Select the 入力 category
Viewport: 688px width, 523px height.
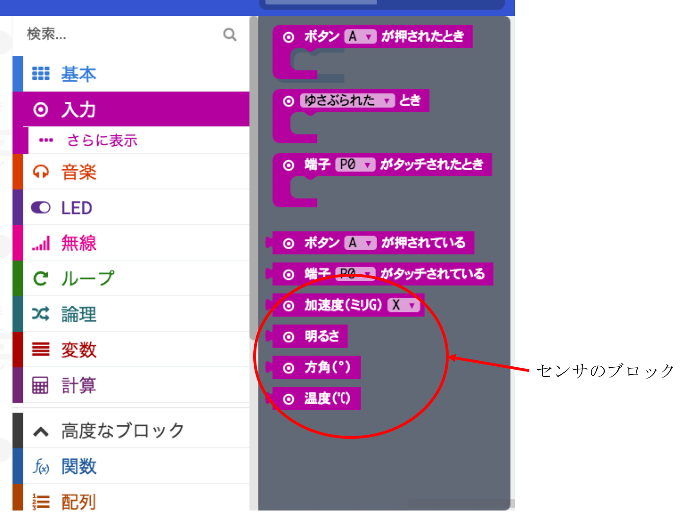(131, 109)
